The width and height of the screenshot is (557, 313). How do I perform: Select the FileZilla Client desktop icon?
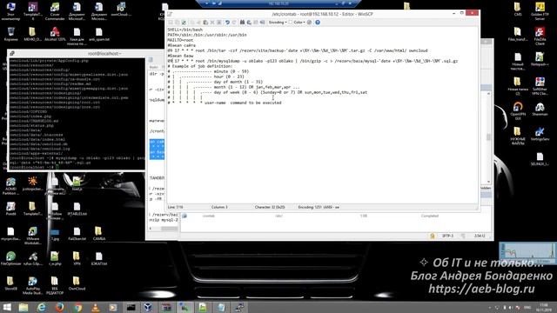click(540, 37)
